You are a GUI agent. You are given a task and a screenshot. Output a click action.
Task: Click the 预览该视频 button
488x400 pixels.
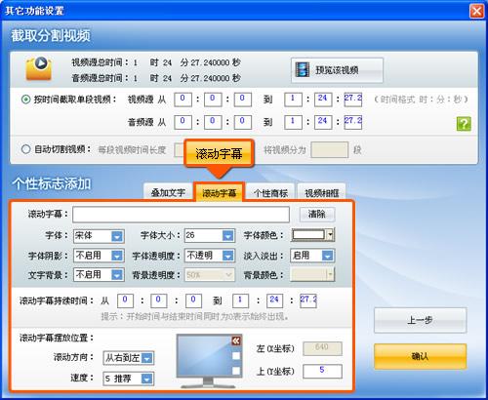(x=337, y=70)
